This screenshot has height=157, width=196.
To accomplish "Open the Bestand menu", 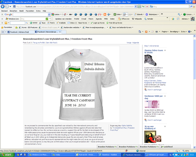I will pos(4,11).
